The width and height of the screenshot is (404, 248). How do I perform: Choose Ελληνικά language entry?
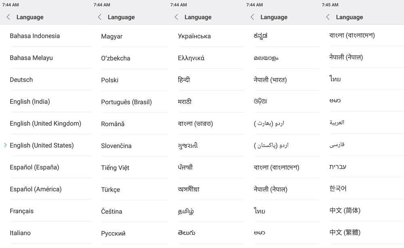point(191,58)
